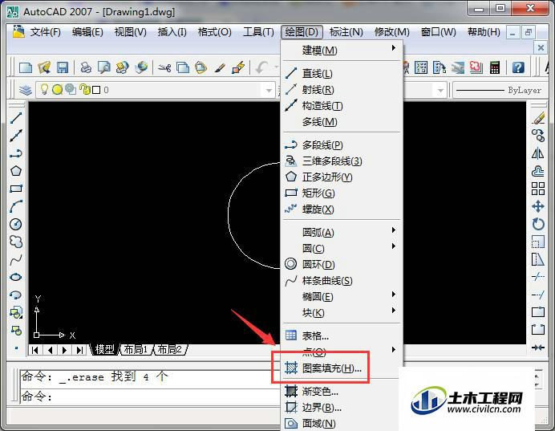The width and height of the screenshot is (555, 431).
Task: Expand the 椭圆(E) submenu
Action: tap(342, 296)
